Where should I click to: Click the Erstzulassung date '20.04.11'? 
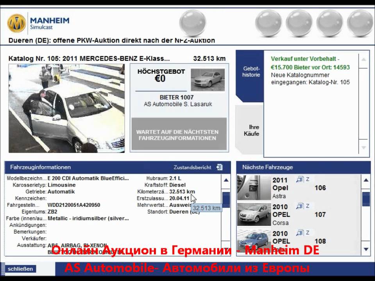[x=179, y=198]
